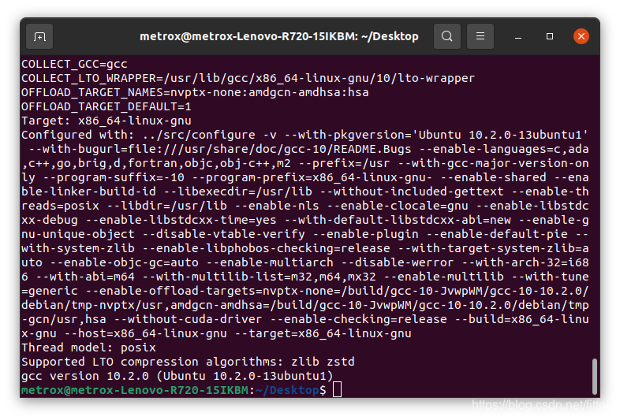Minimize the terminal window

[x=518, y=37]
